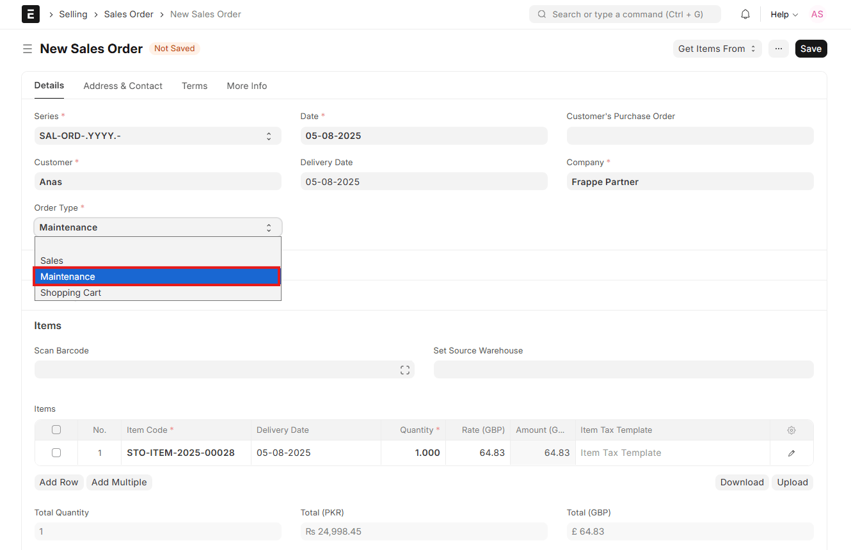Viewport: 851px width, 550px height.
Task: Edit row 1 with the pencil icon
Action: (x=791, y=453)
